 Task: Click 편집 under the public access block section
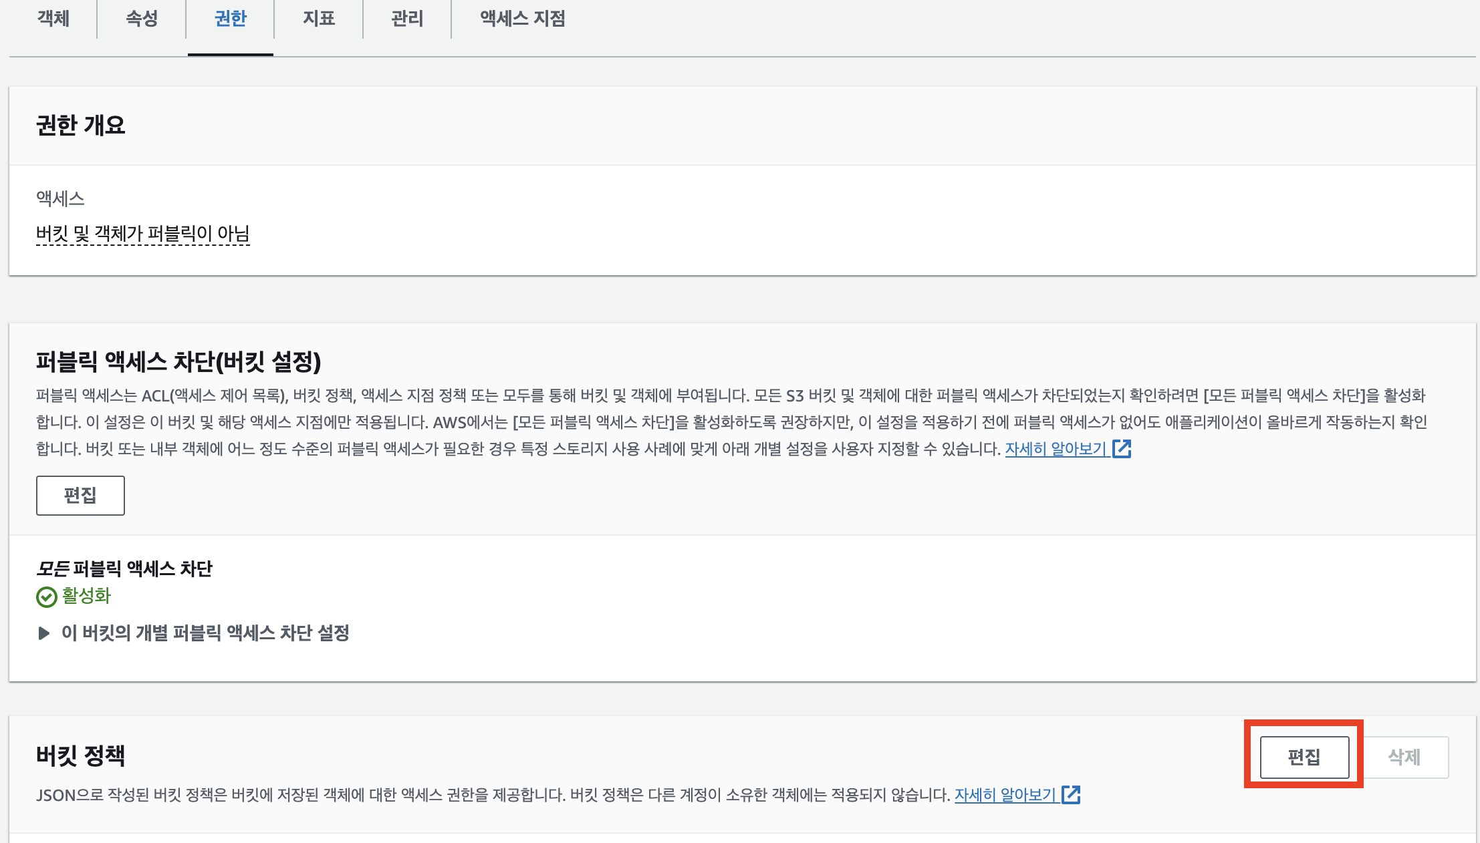point(80,496)
